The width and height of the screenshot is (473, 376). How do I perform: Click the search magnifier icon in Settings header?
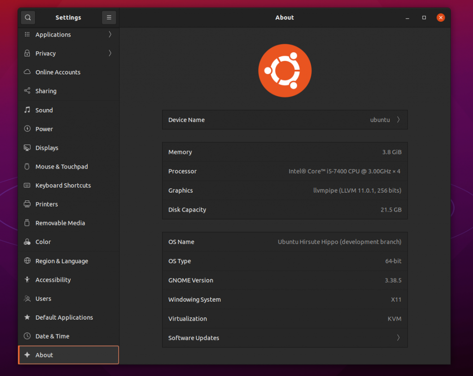(x=28, y=18)
